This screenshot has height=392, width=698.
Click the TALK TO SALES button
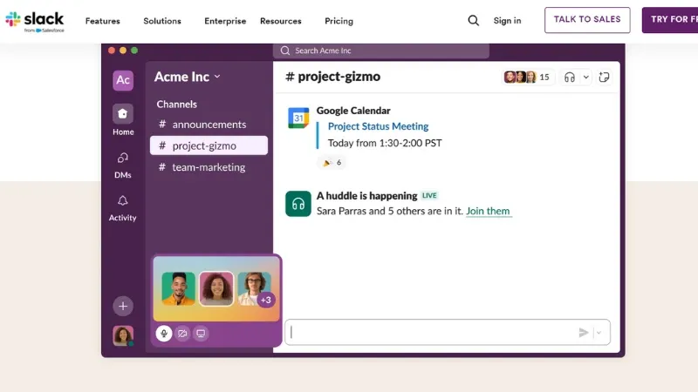tap(587, 20)
